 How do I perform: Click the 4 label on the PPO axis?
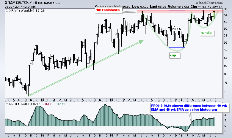[225, 115]
